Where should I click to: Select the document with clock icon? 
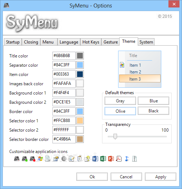pyautogui.click(x=48, y=159)
